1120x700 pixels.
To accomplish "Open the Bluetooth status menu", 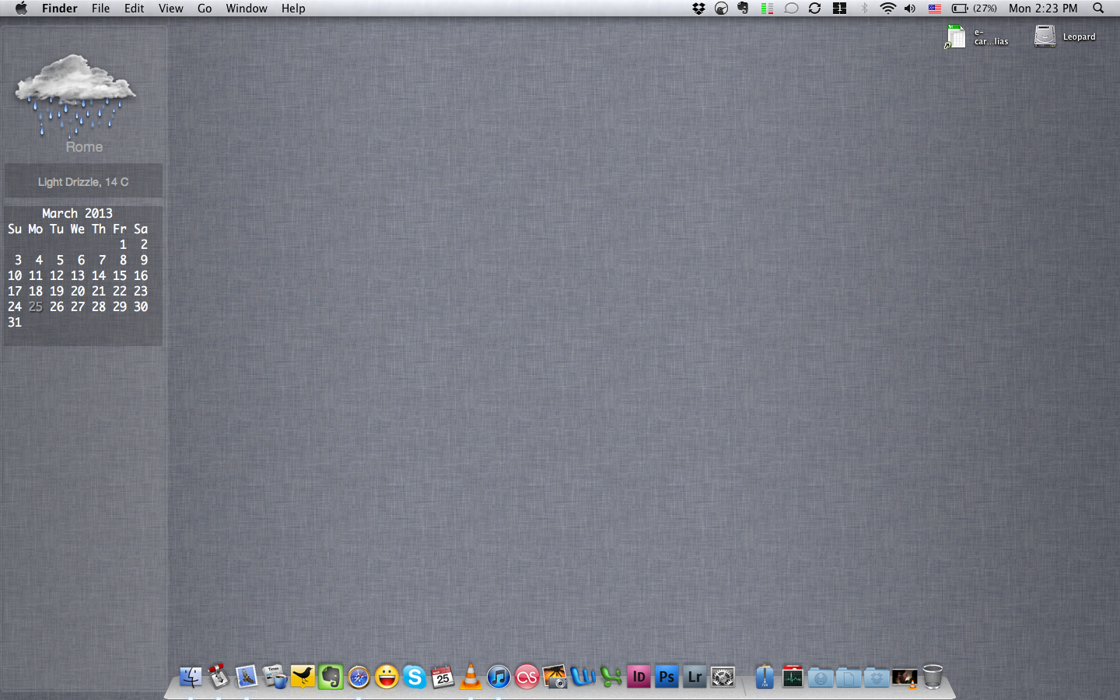I will coord(864,9).
